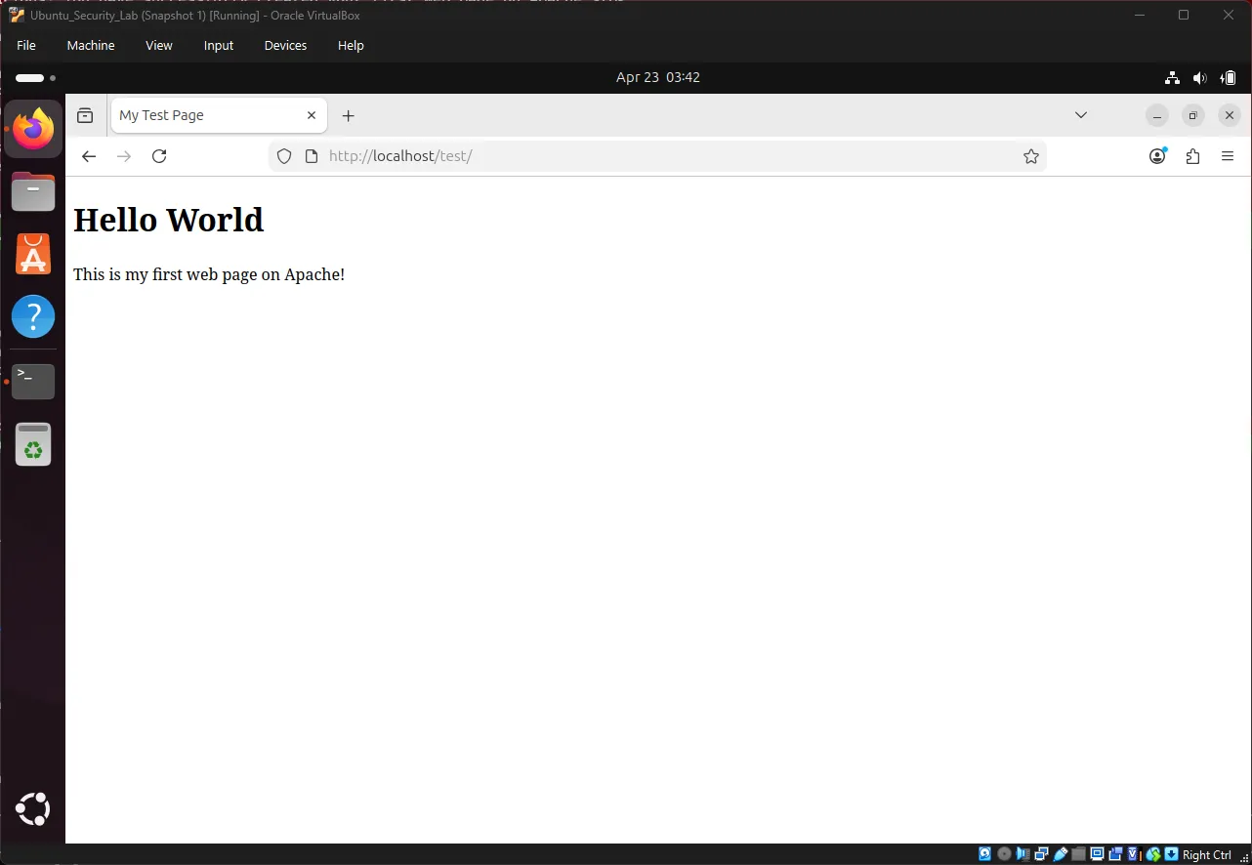Viewport: 1252px width, 865px height.
Task: Reload the current page
Action: pyautogui.click(x=159, y=156)
